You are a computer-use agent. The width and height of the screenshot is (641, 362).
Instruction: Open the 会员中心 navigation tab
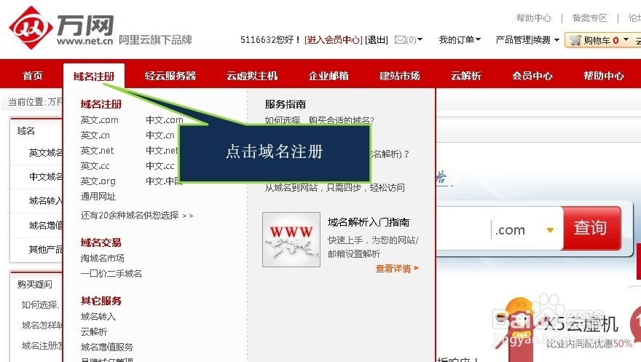coord(532,76)
